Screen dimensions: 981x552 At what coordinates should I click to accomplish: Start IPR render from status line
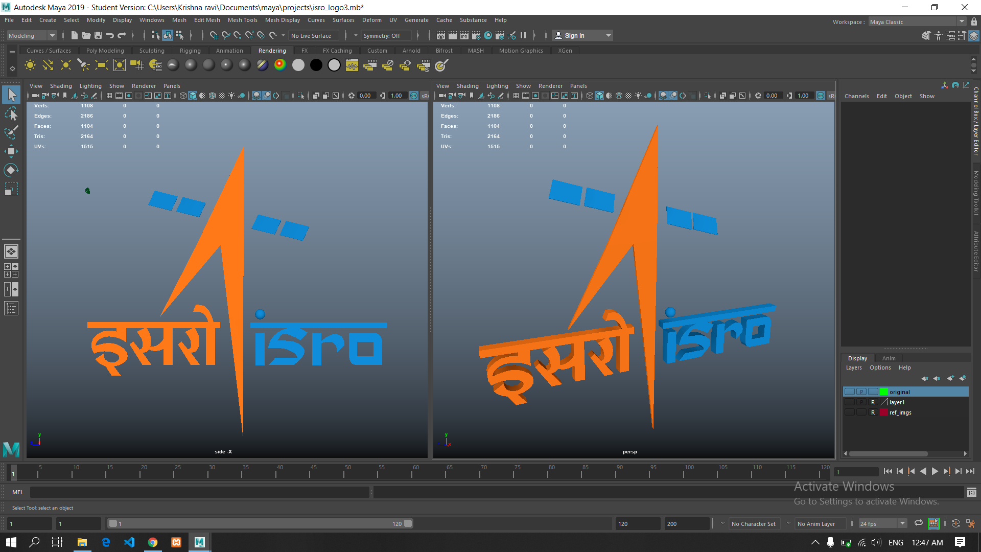(464, 35)
